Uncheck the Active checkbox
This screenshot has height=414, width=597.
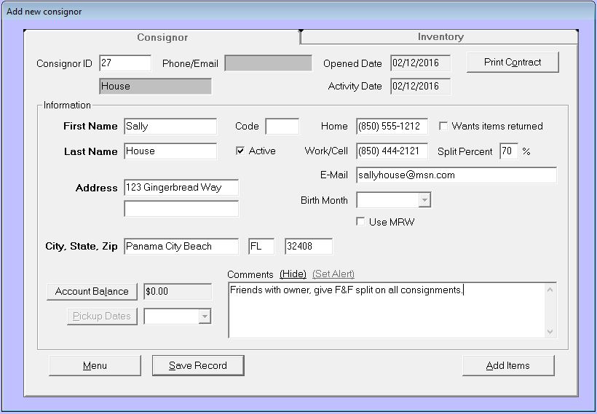coord(240,151)
